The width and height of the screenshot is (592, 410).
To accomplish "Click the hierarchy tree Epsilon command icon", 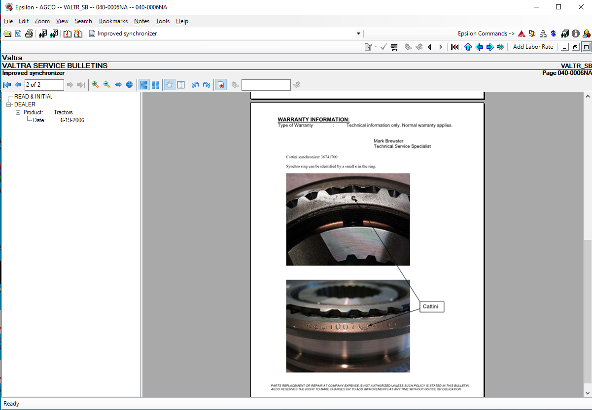I will click(x=543, y=34).
